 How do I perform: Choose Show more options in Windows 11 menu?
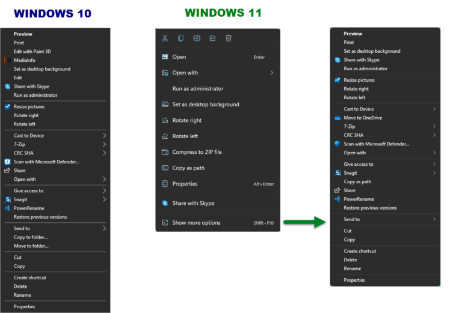(x=196, y=223)
